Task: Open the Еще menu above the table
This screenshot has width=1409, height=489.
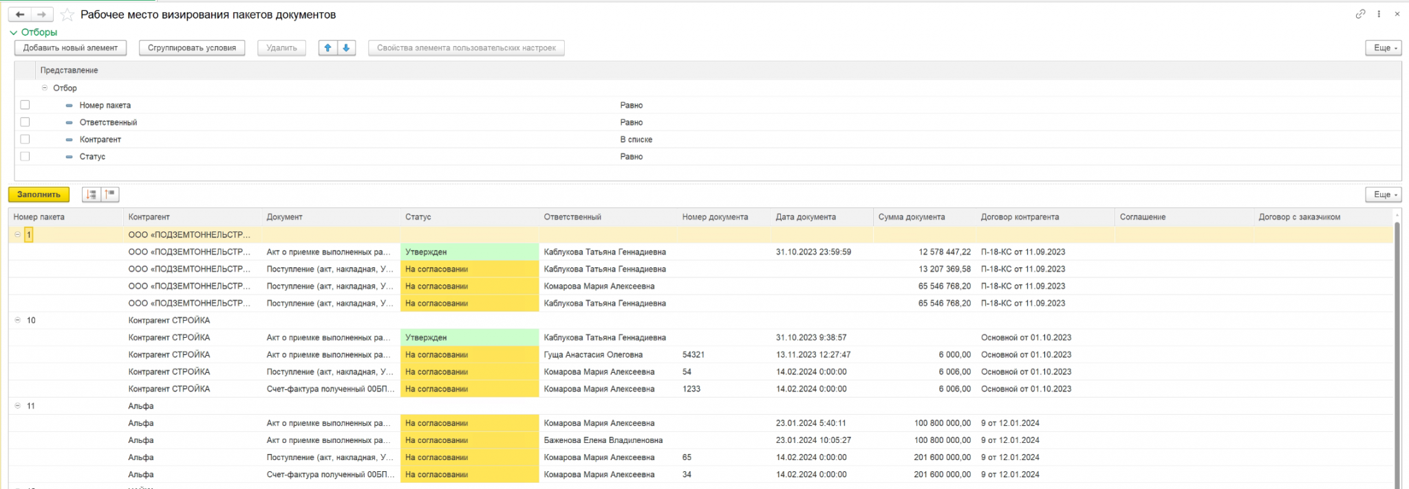Action: 1383,194
